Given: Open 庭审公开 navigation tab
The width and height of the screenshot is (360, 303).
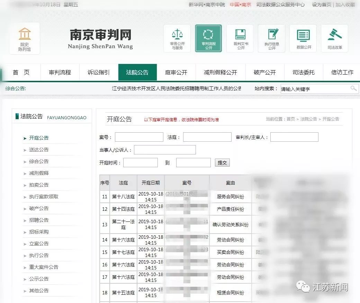Looking at the screenshot, I should (x=176, y=73).
